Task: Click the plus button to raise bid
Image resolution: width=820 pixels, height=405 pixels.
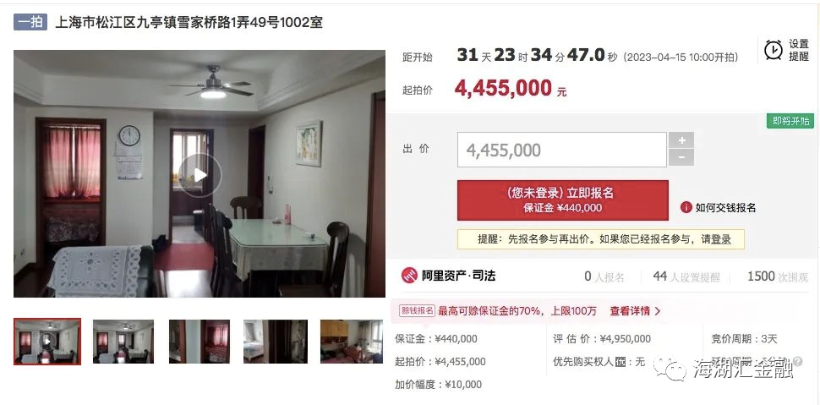Action: pyautogui.click(x=681, y=140)
